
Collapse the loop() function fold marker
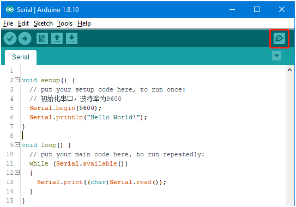[x=17, y=145]
